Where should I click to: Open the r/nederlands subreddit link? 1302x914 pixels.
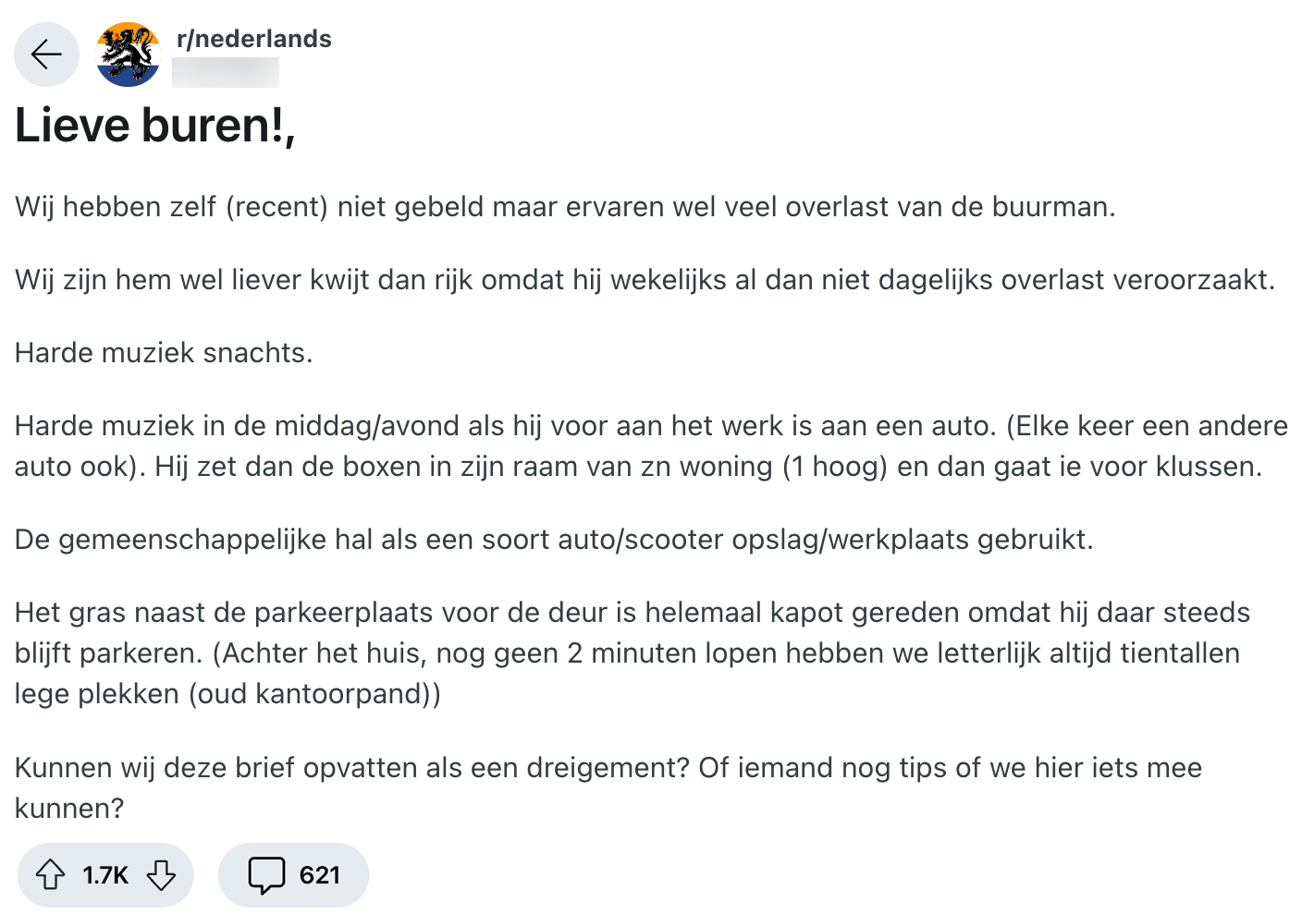pos(253,39)
